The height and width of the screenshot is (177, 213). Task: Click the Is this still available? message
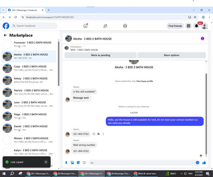pos(84,91)
